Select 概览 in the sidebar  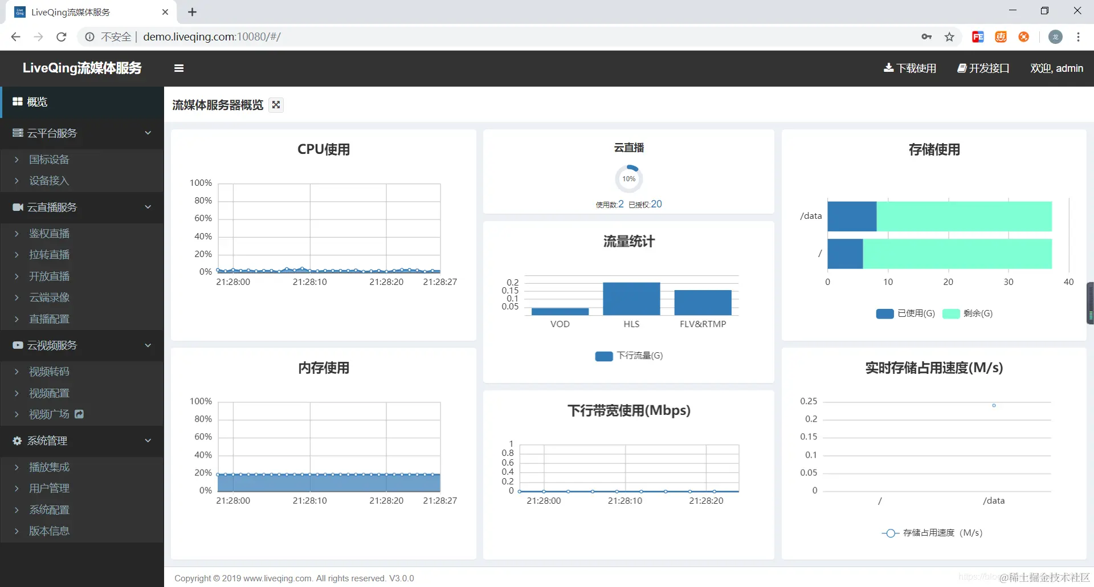click(82, 102)
